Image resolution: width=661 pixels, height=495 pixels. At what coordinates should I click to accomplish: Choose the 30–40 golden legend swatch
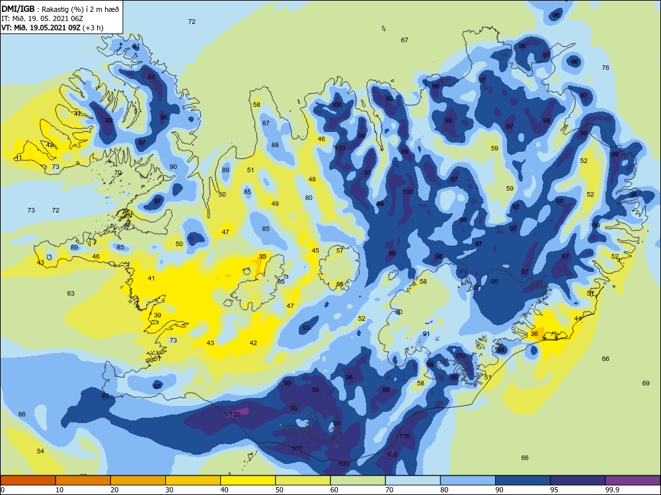click(193, 480)
